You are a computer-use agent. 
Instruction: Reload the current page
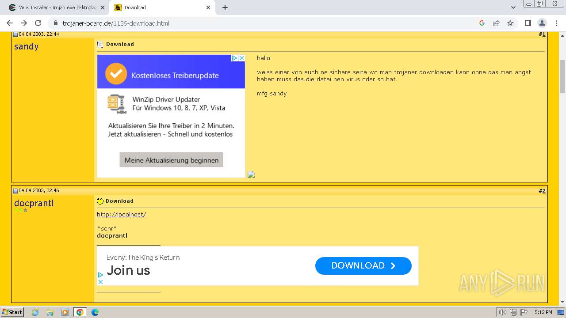click(38, 23)
